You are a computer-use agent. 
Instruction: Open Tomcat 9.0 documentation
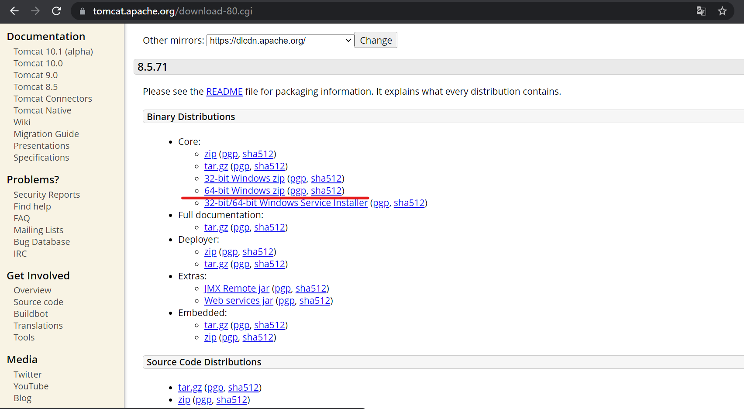pyautogui.click(x=35, y=75)
